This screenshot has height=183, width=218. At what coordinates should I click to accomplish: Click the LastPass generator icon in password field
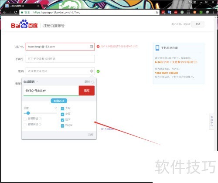(x=92, y=71)
